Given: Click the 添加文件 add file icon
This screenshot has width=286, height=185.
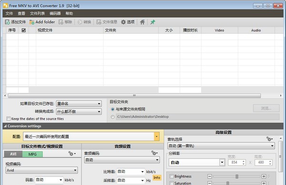Looking at the screenshot, I should click(x=7, y=22).
